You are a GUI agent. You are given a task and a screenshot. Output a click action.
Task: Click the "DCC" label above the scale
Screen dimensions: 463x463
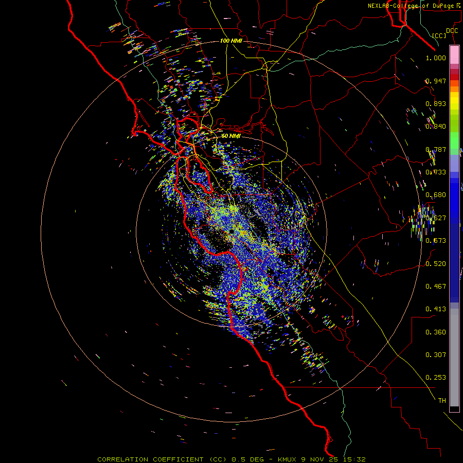click(452, 31)
